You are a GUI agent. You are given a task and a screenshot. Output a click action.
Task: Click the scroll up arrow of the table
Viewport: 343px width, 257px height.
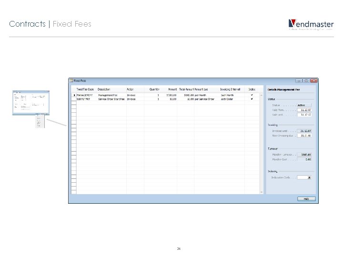261,95
